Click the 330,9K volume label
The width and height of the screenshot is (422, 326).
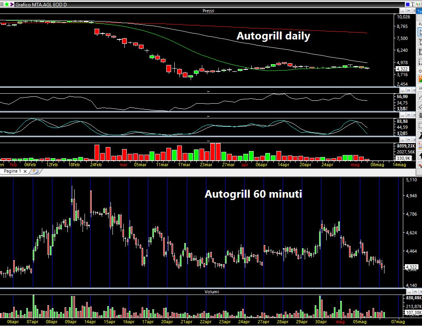[x=403, y=158]
